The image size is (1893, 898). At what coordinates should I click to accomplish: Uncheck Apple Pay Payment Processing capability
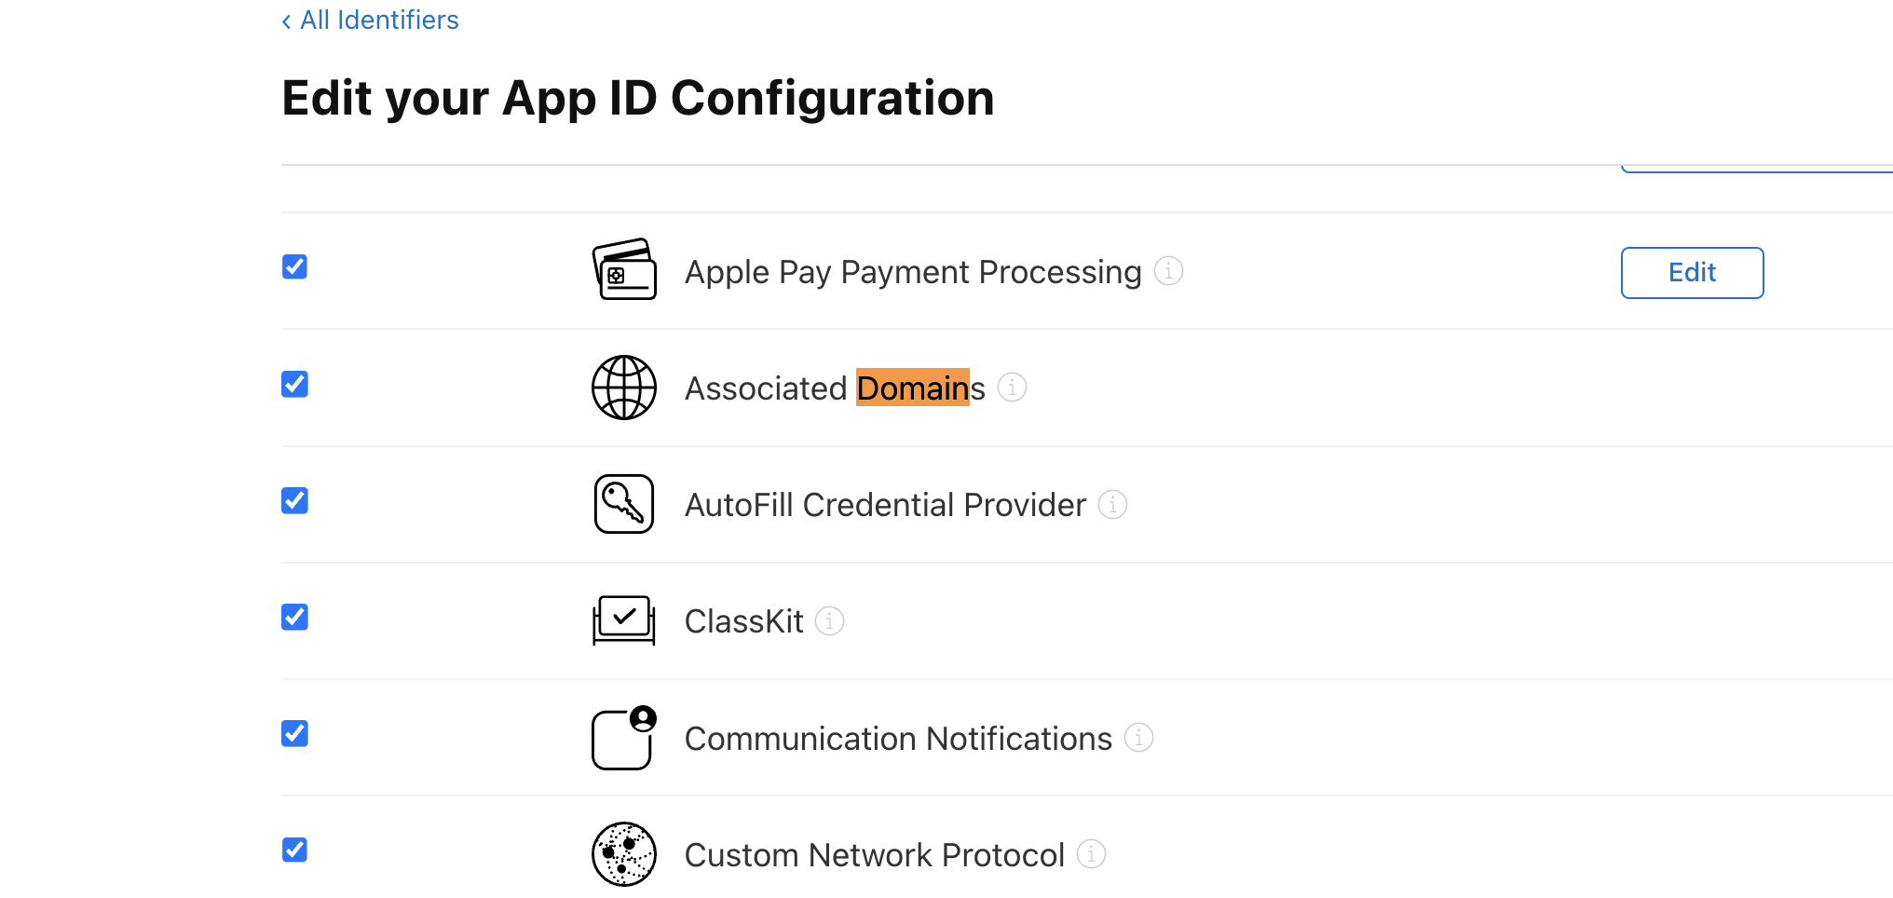(x=294, y=267)
